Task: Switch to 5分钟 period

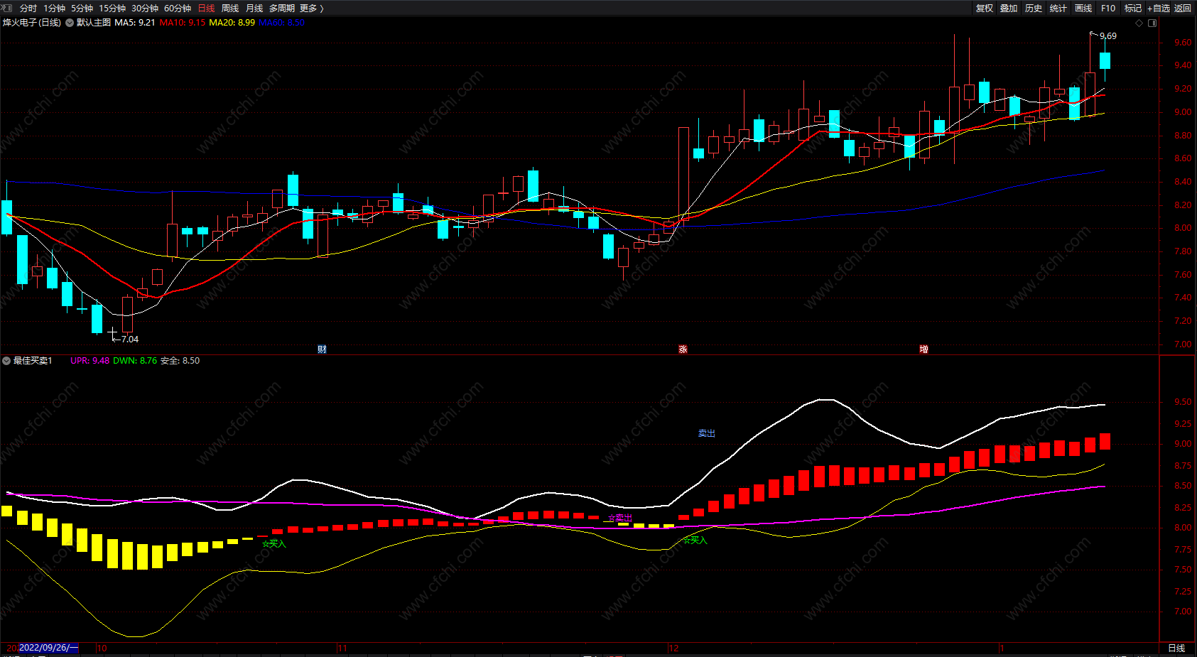Action: click(82, 8)
